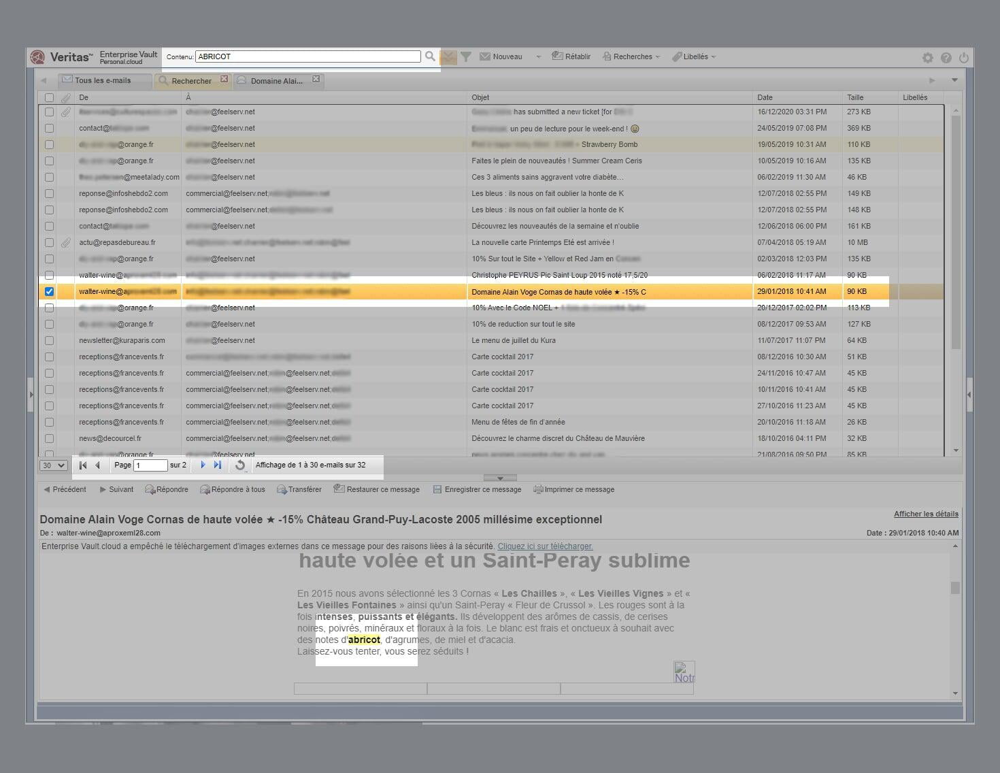Open Carte cocktail 2017 dated 08/12/2016

491,357
